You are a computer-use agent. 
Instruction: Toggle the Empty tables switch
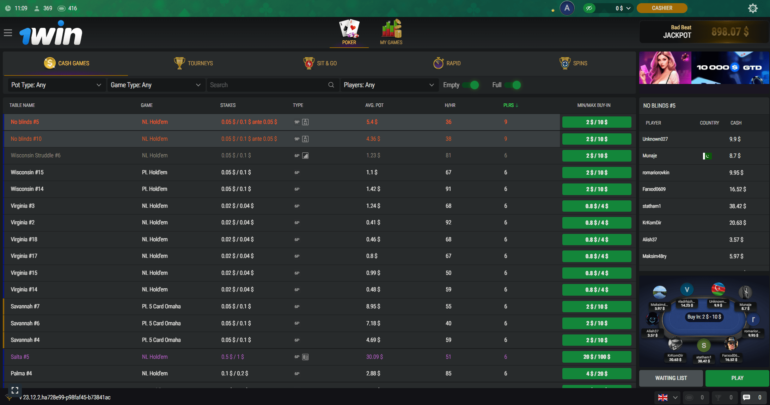point(471,85)
